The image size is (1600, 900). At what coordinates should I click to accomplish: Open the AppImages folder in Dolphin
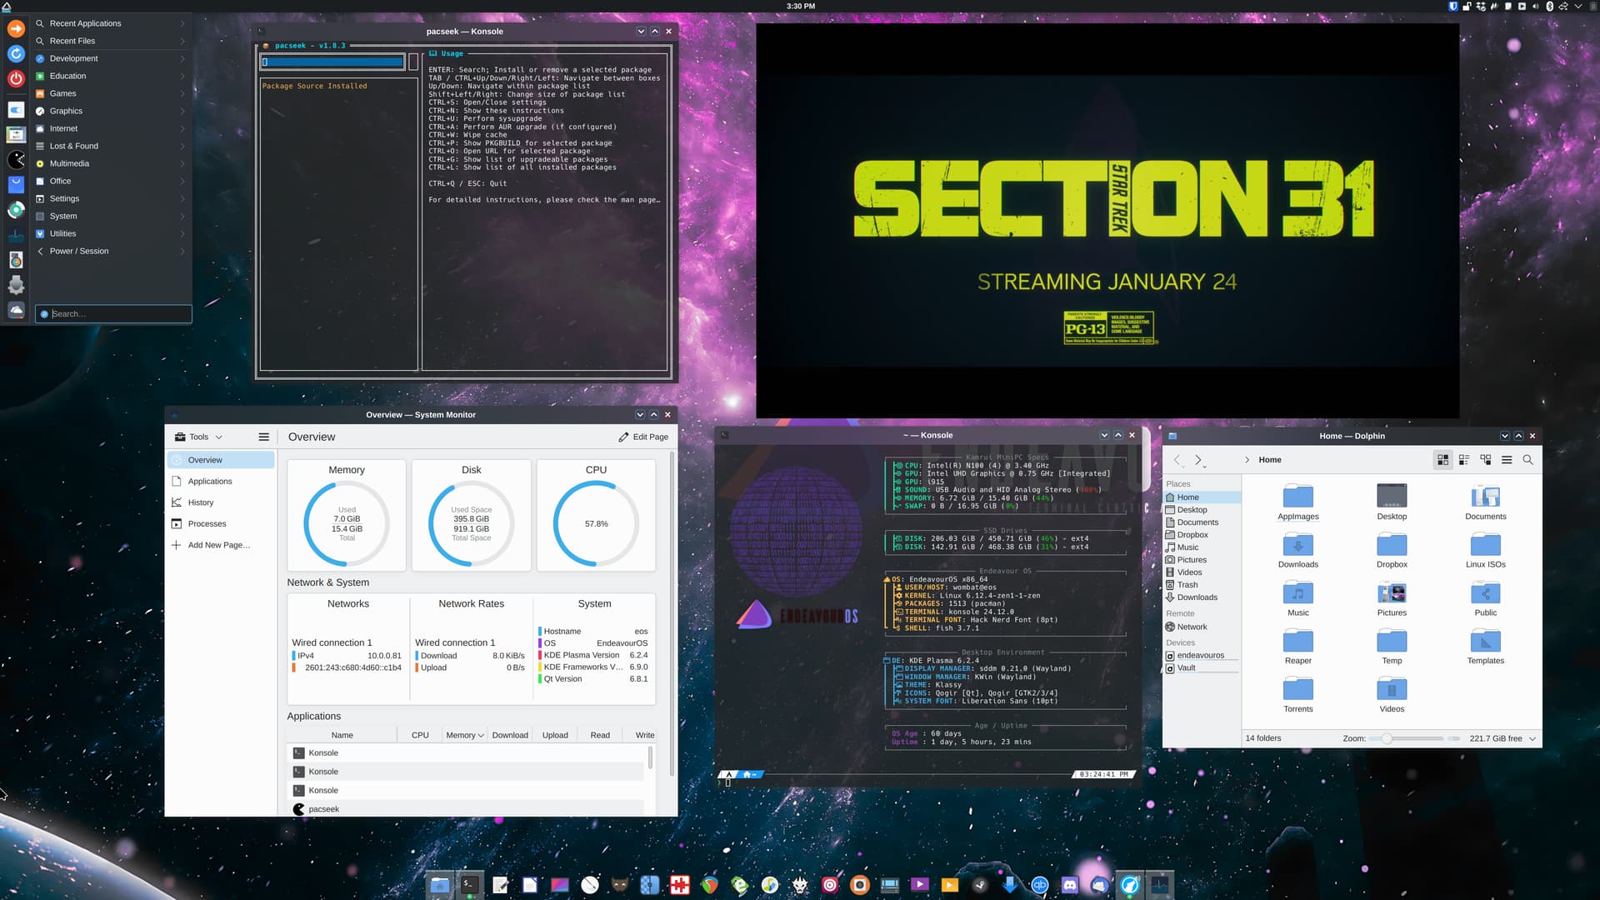click(x=1297, y=502)
